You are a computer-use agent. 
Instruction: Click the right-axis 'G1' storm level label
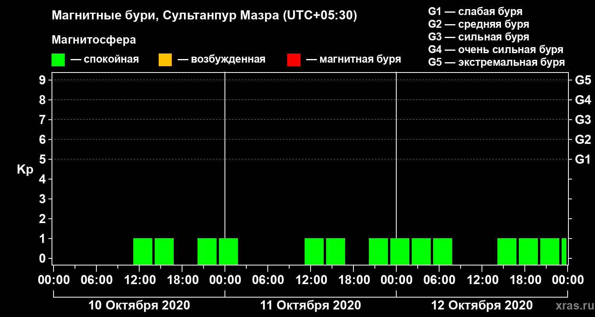pos(583,159)
